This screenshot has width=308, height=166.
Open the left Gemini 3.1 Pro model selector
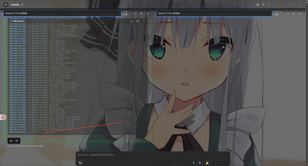(x=62, y=13)
